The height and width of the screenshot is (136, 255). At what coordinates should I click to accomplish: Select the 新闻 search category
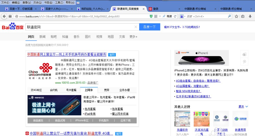point(42,37)
